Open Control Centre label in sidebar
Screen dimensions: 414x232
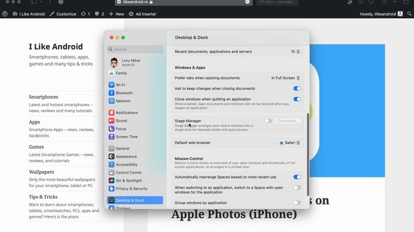pos(128,173)
